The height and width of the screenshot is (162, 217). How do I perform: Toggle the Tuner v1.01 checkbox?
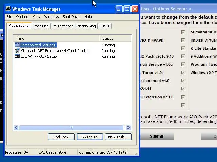tap(183, 73)
